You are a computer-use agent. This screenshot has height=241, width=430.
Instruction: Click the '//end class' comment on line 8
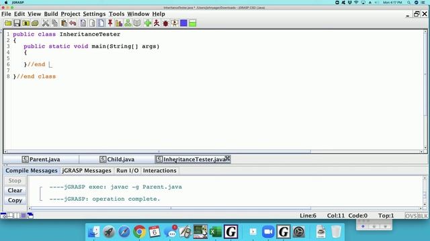[36, 76]
